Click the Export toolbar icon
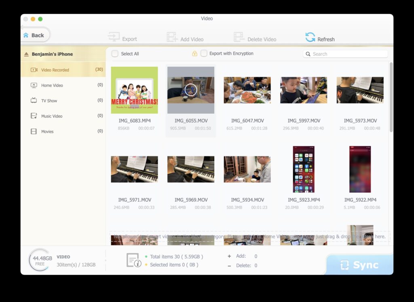414x302 pixels. click(x=114, y=38)
